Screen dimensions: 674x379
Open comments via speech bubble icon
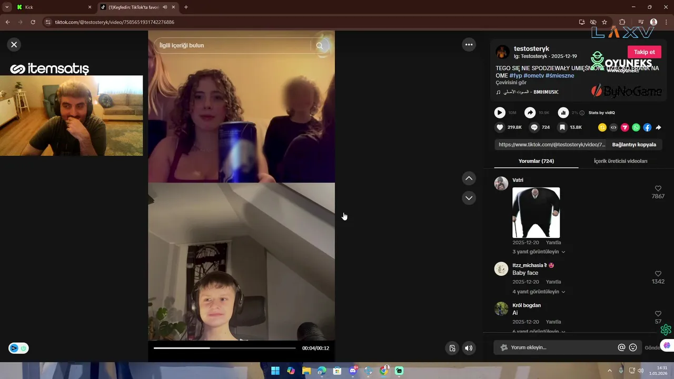pos(534,127)
